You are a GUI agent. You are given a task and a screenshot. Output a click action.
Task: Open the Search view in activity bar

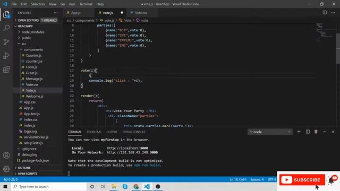[6, 28]
